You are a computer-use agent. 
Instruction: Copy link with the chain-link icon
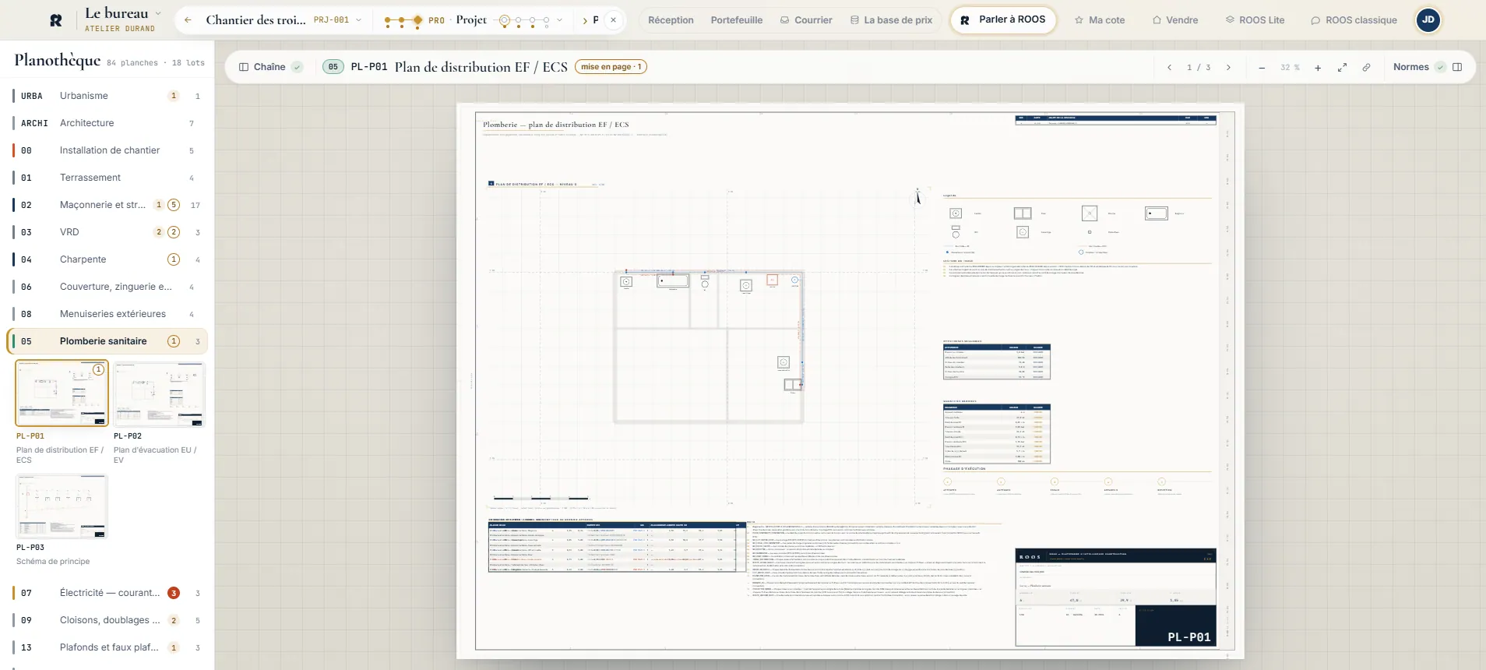click(x=1366, y=68)
